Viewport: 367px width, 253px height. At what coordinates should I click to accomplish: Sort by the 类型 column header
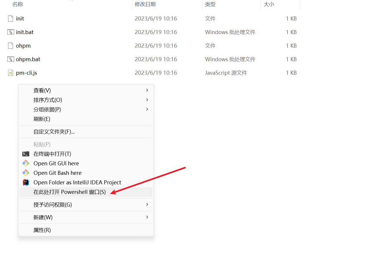click(x=210, y=4)
